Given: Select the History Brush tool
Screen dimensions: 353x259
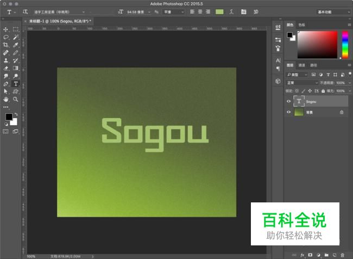Looking at the screenshot, I should [x=16, y=60].
